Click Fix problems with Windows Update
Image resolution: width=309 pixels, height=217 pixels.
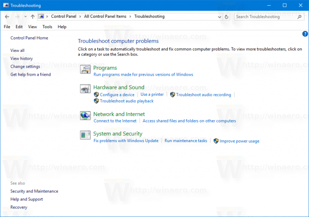(x=126, y=141)
